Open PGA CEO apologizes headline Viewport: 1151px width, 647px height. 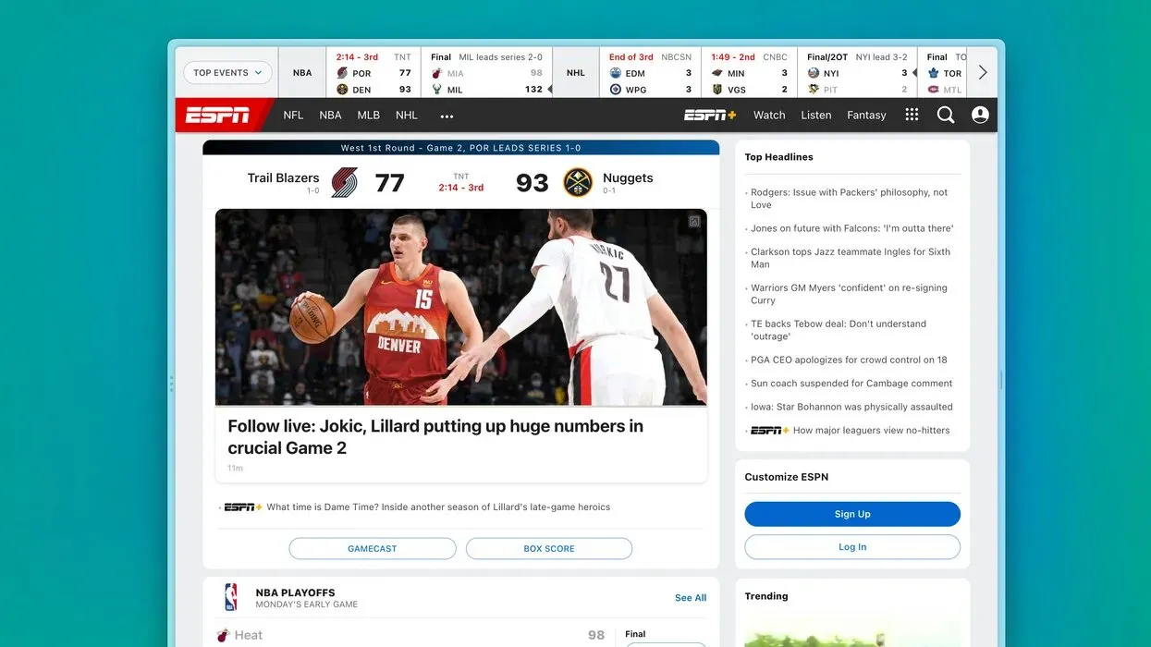point(849,360)
